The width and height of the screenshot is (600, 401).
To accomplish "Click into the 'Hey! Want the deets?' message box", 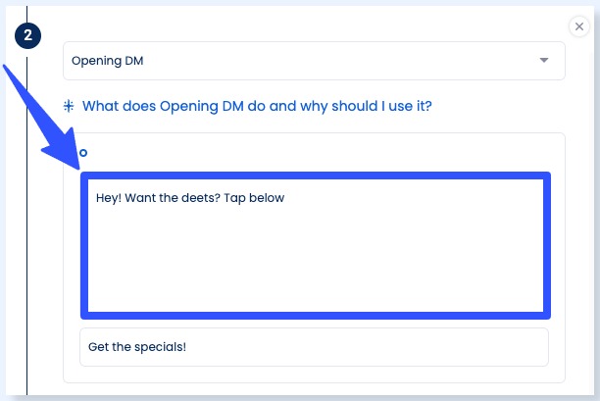I will [x=314, y=245].
